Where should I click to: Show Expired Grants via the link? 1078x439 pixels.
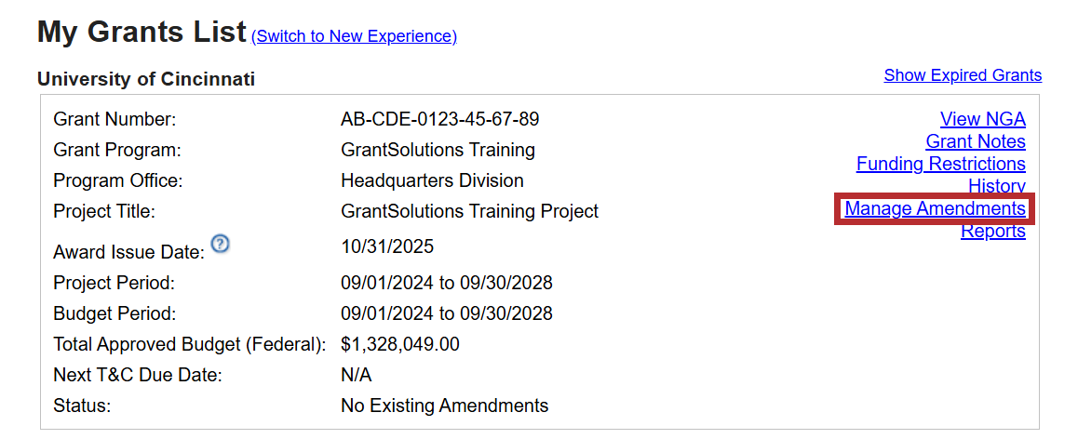click(x=963, y=75)
